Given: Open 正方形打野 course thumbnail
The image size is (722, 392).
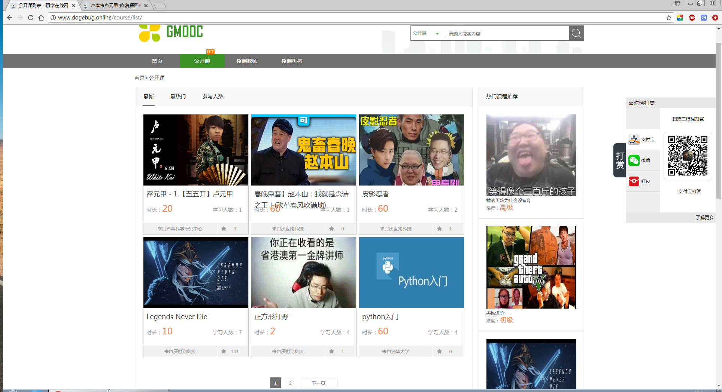Looking at the screenshot, I should [304, 273].
